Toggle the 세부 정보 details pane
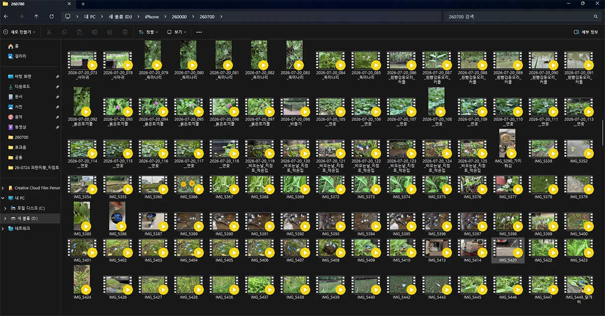The width and height of the screenshot is (605, 316). point(586,32)
